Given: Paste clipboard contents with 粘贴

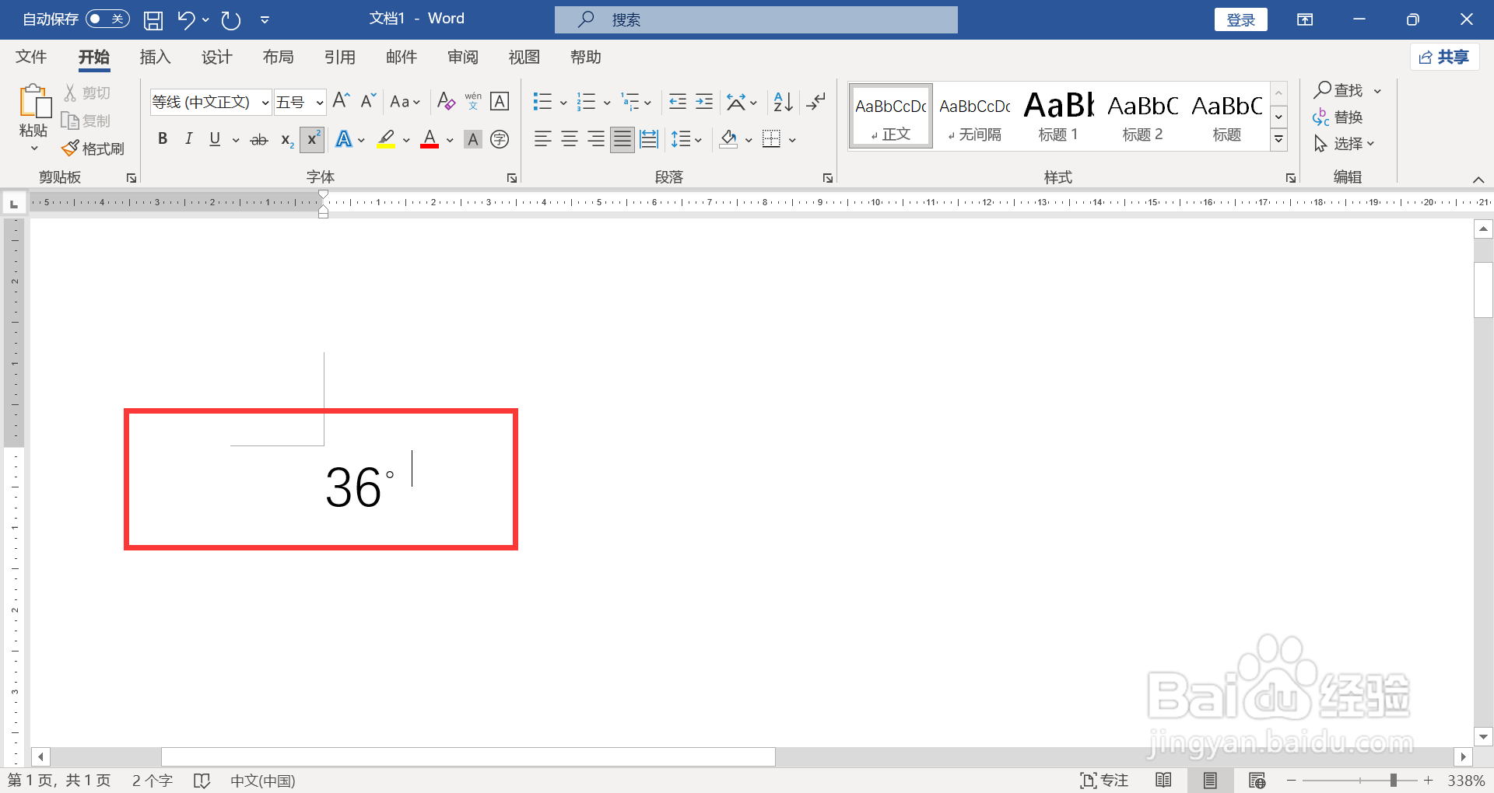Looking at the screenshot, I should click(33, 117).
